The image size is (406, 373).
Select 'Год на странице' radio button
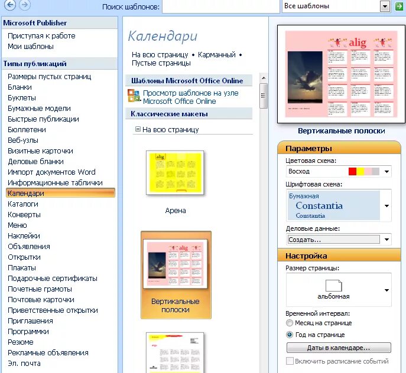coord(290,335)
